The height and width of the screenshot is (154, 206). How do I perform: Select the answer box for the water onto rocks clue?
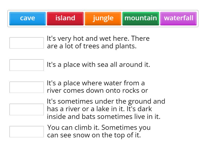point(27,87)
